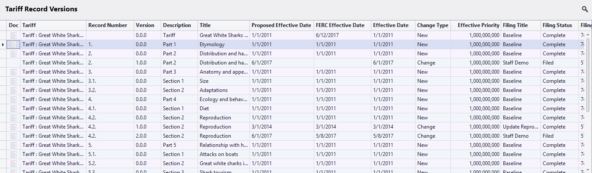Open the search magnifier icon
The height and width of the screenshot is (173, 592).
585,9
